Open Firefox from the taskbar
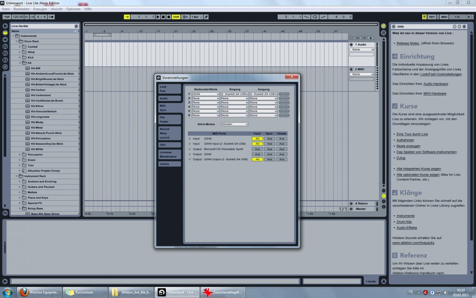Screen dimensions: 476x298 pyautogui.click(x=39, y=292)
